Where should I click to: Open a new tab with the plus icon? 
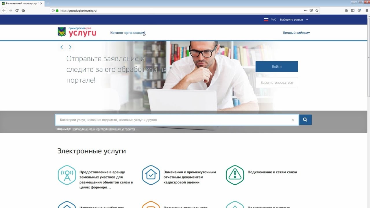click(x=48, y=3)
